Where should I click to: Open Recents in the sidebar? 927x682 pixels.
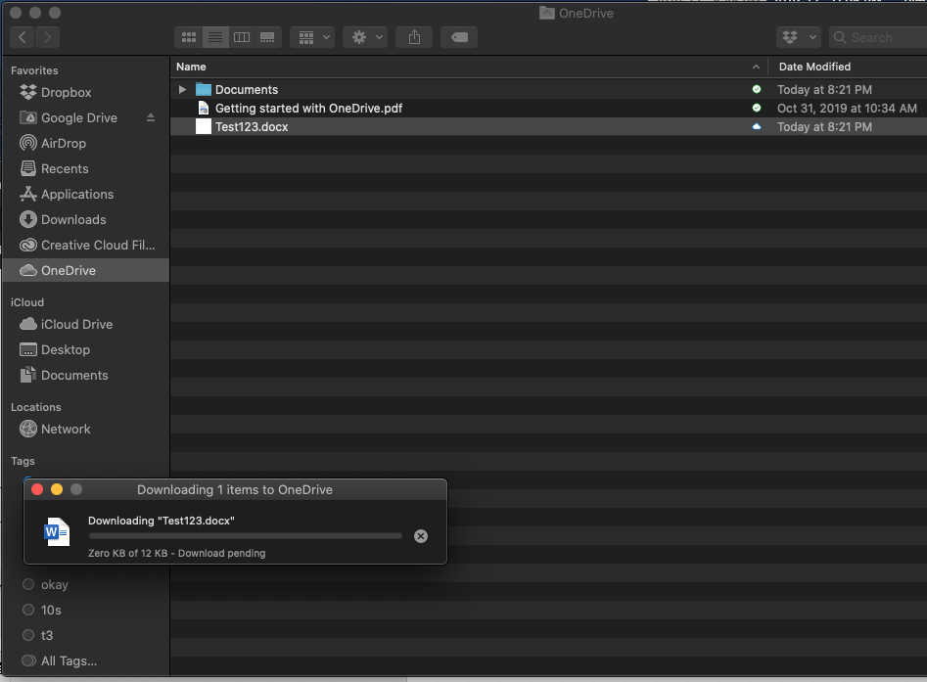65,168
